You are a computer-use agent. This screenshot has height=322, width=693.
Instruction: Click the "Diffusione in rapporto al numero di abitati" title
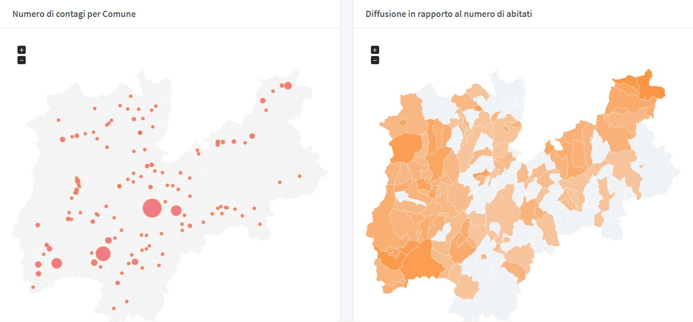(x=449, y=14)
